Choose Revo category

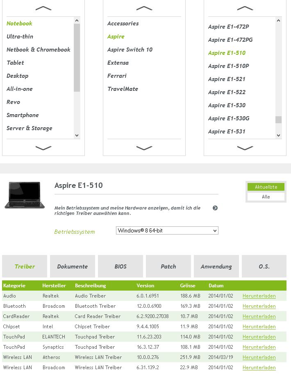click(x=13, y=102)
